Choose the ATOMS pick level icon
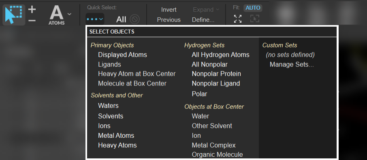 [x=57, y=15]
